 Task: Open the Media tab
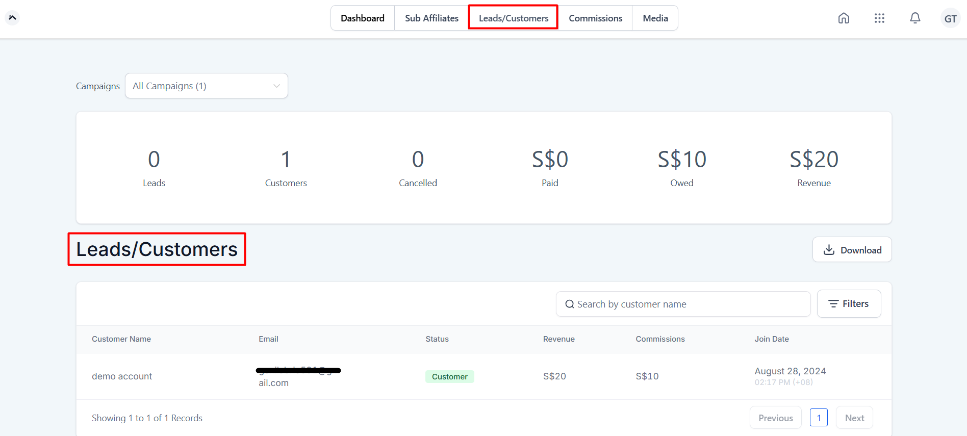pos(655,18)
